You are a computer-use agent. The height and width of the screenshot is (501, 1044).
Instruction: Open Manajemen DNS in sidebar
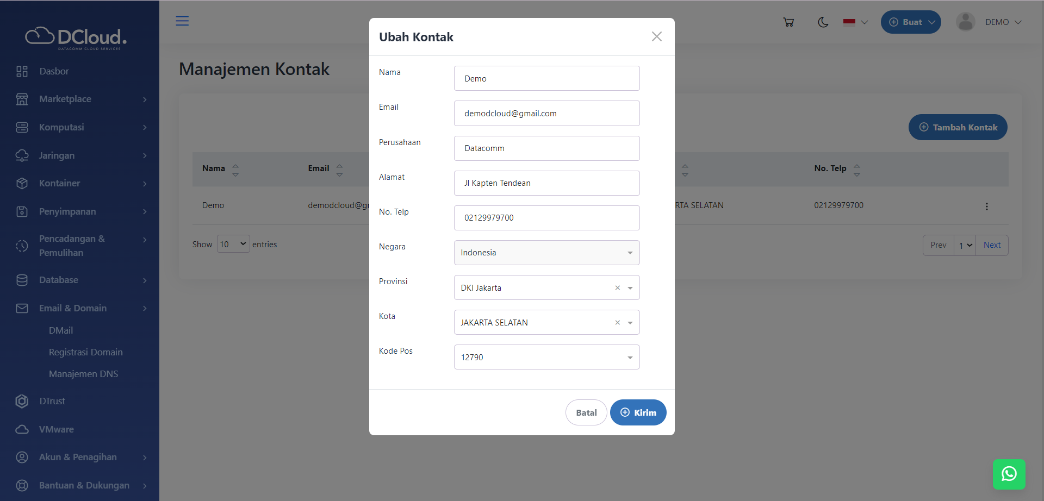coord(83,374)
